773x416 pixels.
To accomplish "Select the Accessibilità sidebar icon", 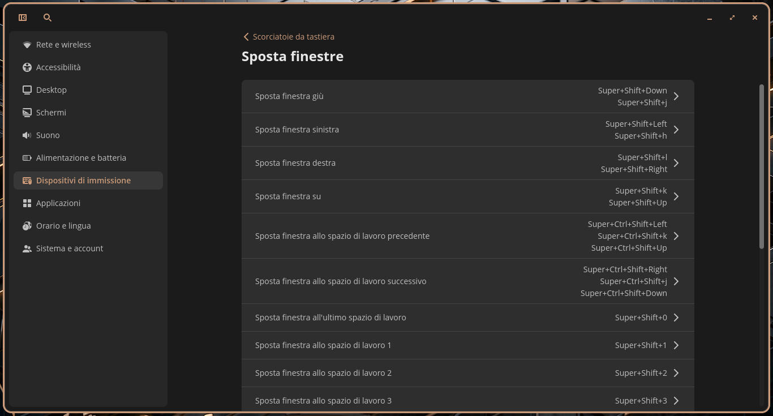I will [x=27, y=67].
